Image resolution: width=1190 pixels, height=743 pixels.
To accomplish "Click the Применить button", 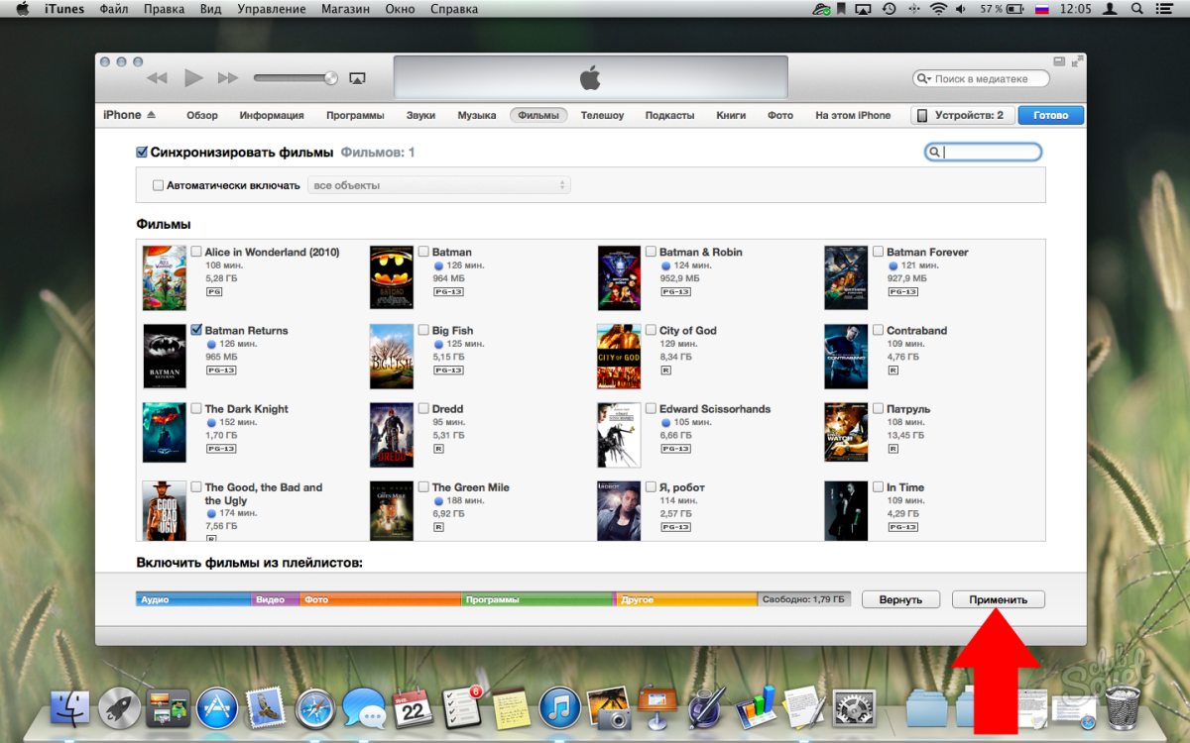I will (x=998, y=599).
